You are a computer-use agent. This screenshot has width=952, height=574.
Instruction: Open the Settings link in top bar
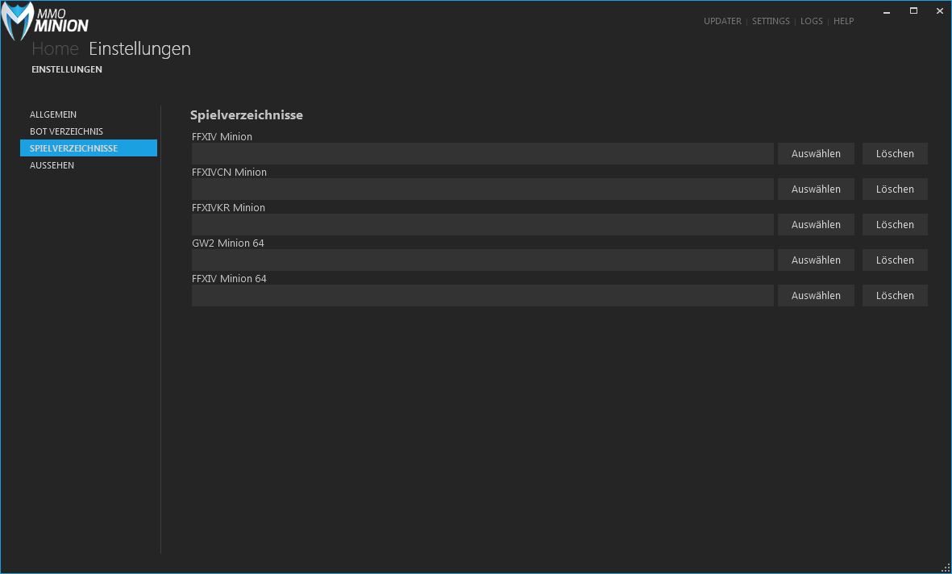[x=771, y=21]
